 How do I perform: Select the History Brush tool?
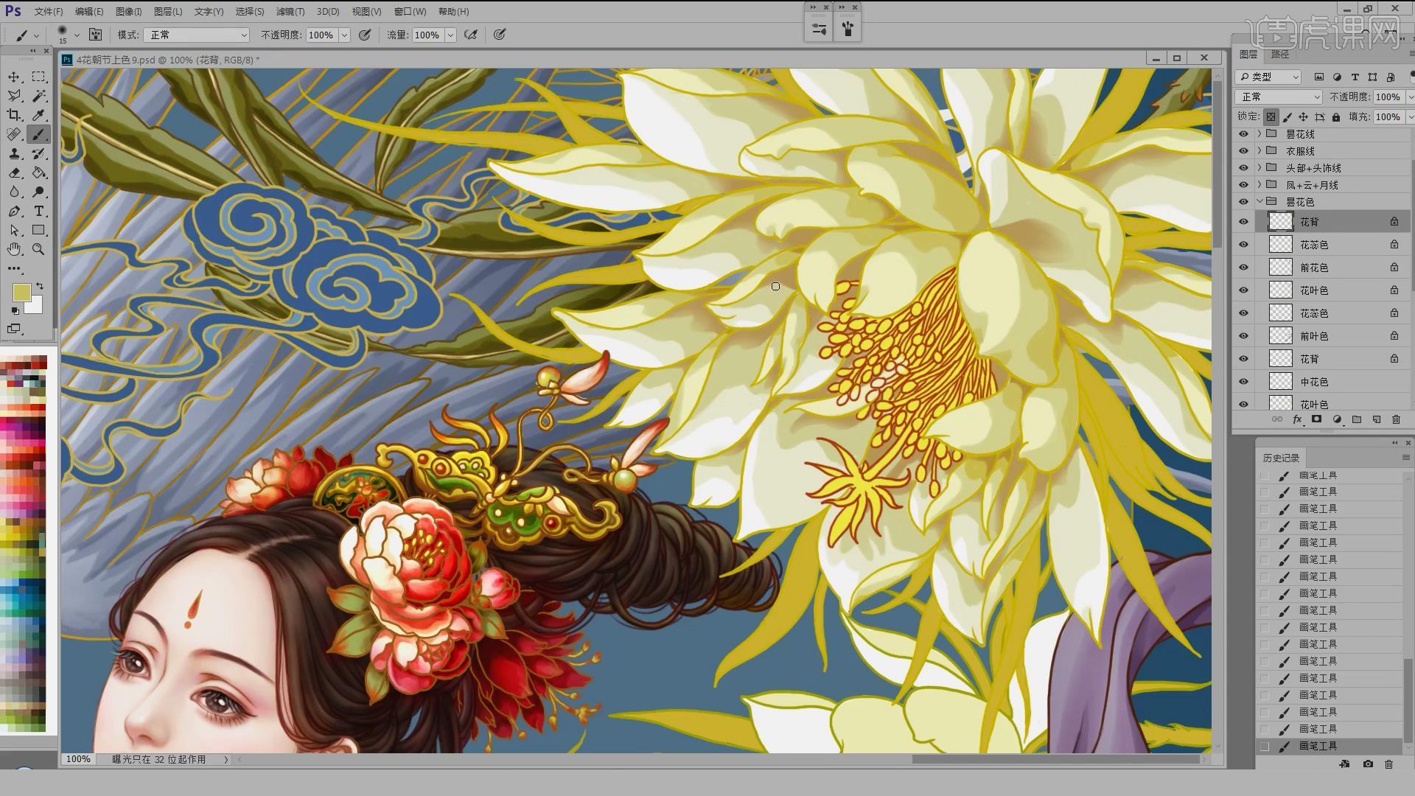pyautogui.click(x=39, y=153)
